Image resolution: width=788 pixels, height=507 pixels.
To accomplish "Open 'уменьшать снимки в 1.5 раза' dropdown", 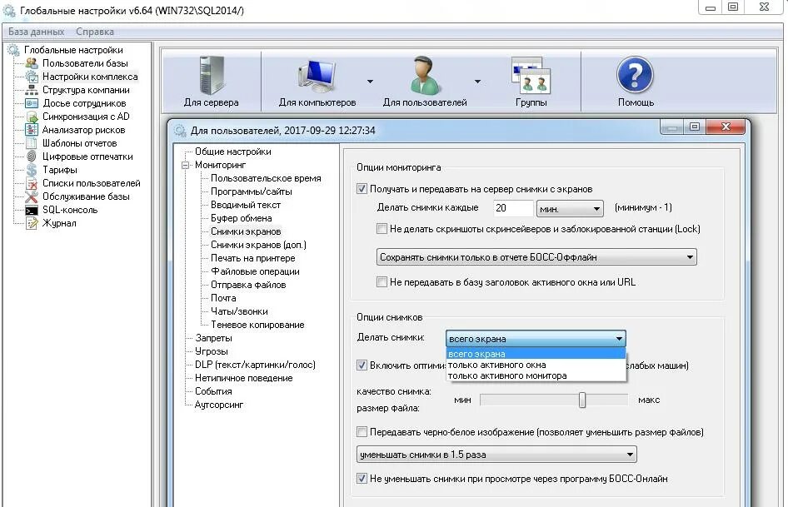I will point(496,455).
